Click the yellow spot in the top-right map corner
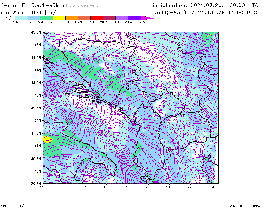The image size is (269, 208). pyautogui.click(x=209, y=34)
